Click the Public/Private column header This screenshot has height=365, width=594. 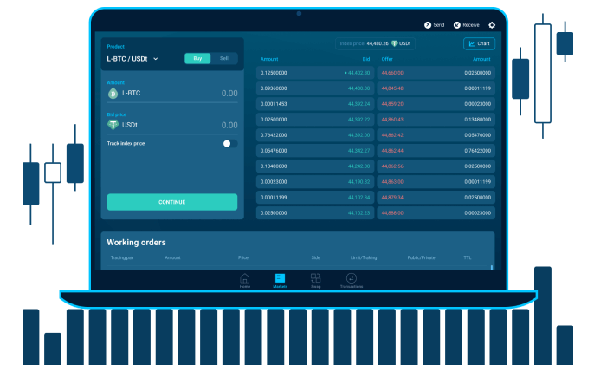[421, 257]
